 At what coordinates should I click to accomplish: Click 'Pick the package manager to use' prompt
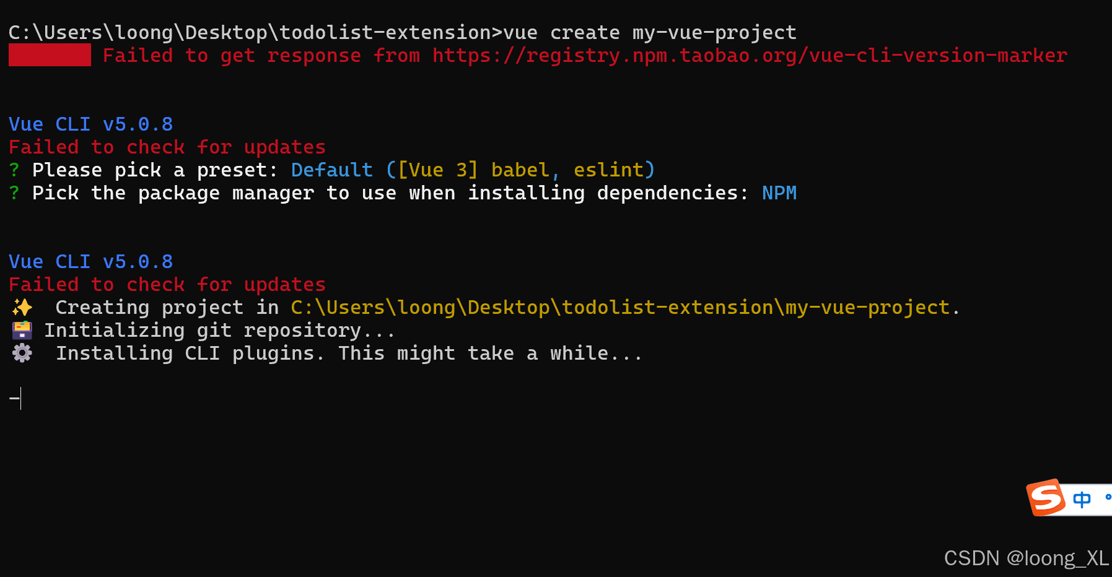[390, 193]
